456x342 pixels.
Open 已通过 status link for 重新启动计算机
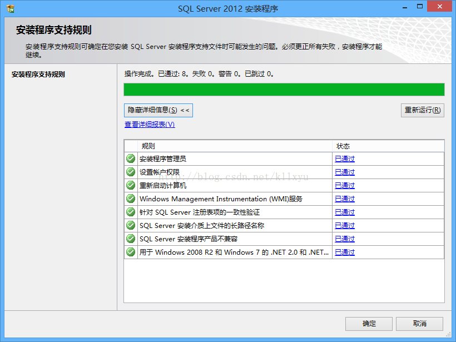345,186
